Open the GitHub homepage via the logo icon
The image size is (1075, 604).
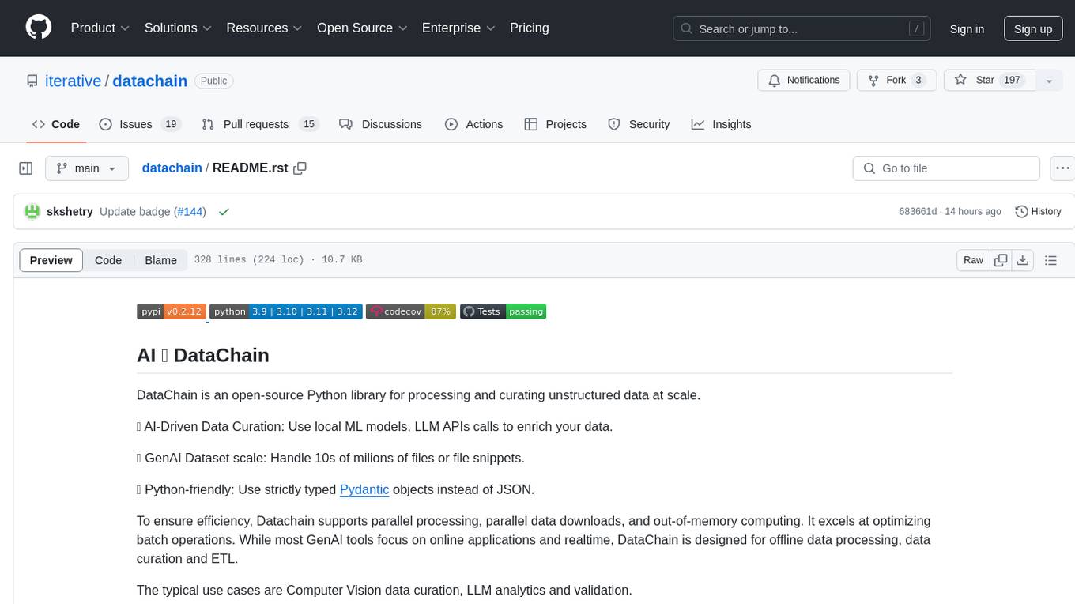pyautogui.click(x=39, y=28)
